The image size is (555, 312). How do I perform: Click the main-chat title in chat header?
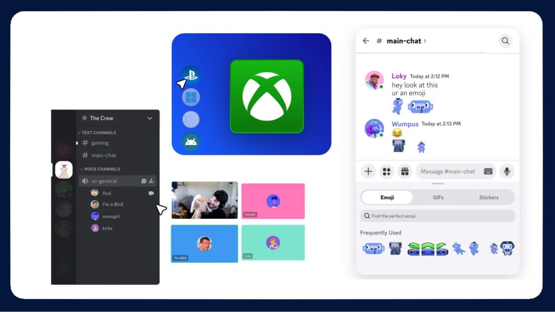[x=404, y=41]
